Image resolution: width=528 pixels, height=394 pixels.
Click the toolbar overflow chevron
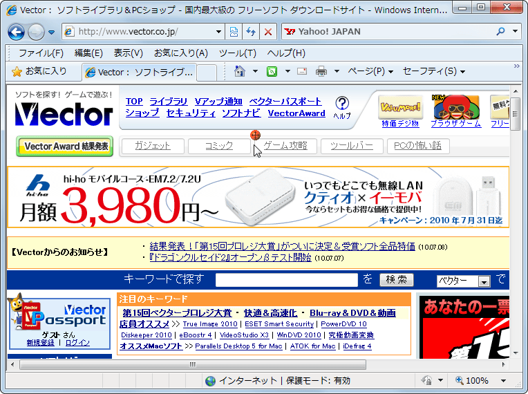516,66
